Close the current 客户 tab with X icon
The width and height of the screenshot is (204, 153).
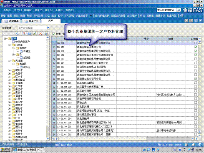click(201, 20)
